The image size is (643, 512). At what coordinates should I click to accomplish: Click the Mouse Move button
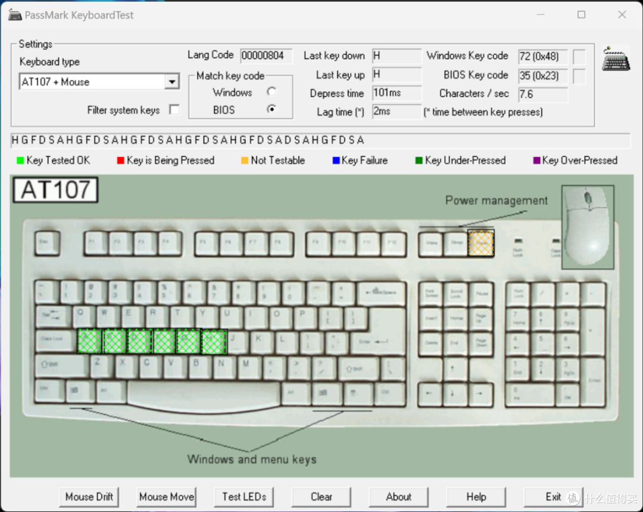pos(166,497)
